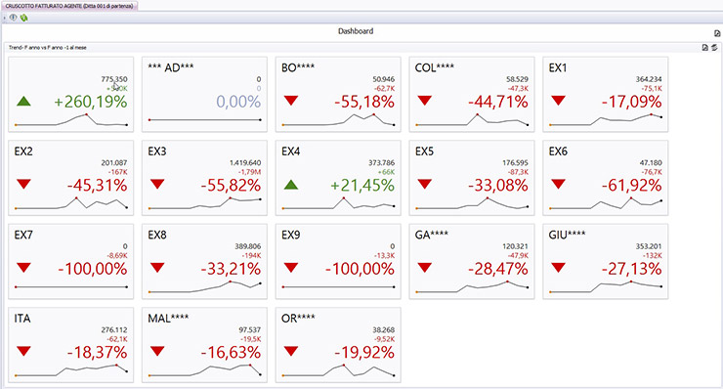Open the EX3 card showing -55,82%
The width and height of the screenshot is (723, 389).
(x=205, y=178)
